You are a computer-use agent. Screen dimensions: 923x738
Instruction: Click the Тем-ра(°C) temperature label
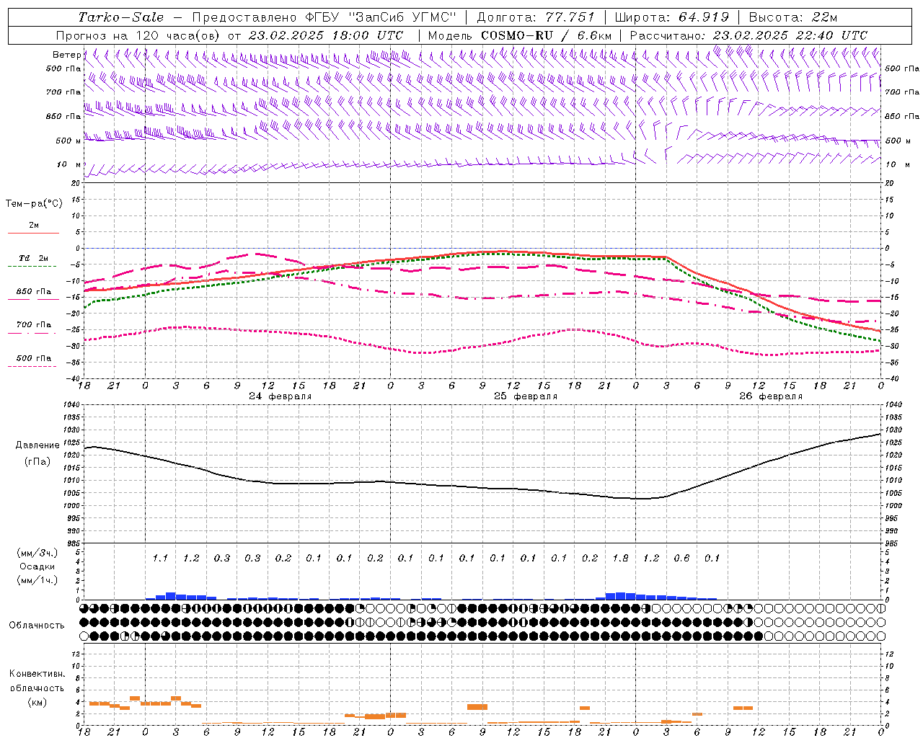click(x=34, y=204)
